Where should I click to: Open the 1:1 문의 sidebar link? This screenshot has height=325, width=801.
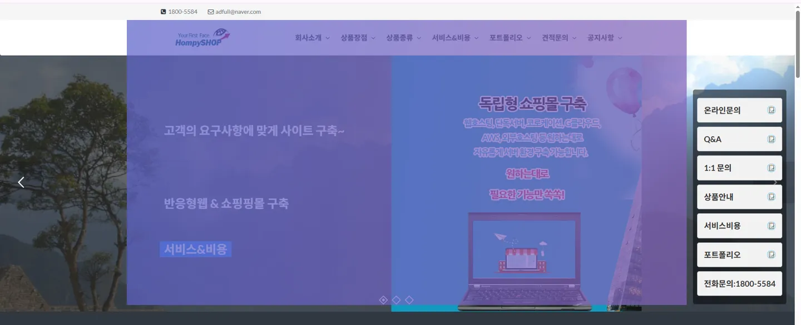pyautogui.click(x=739, y=168)
